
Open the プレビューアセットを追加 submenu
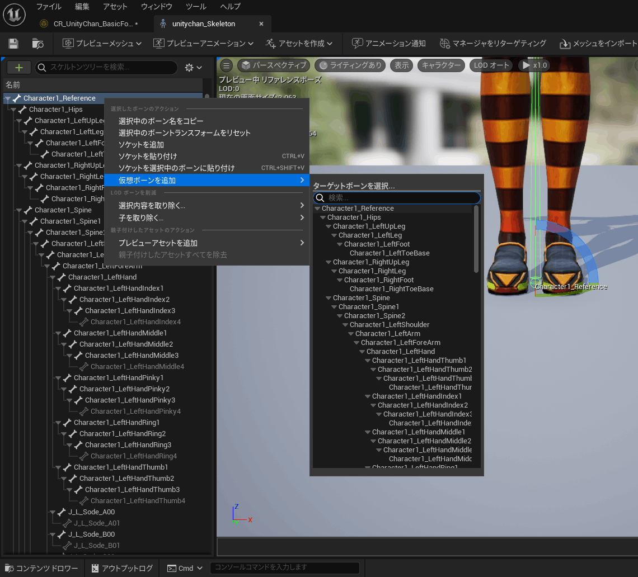click(x=207, y=243)
